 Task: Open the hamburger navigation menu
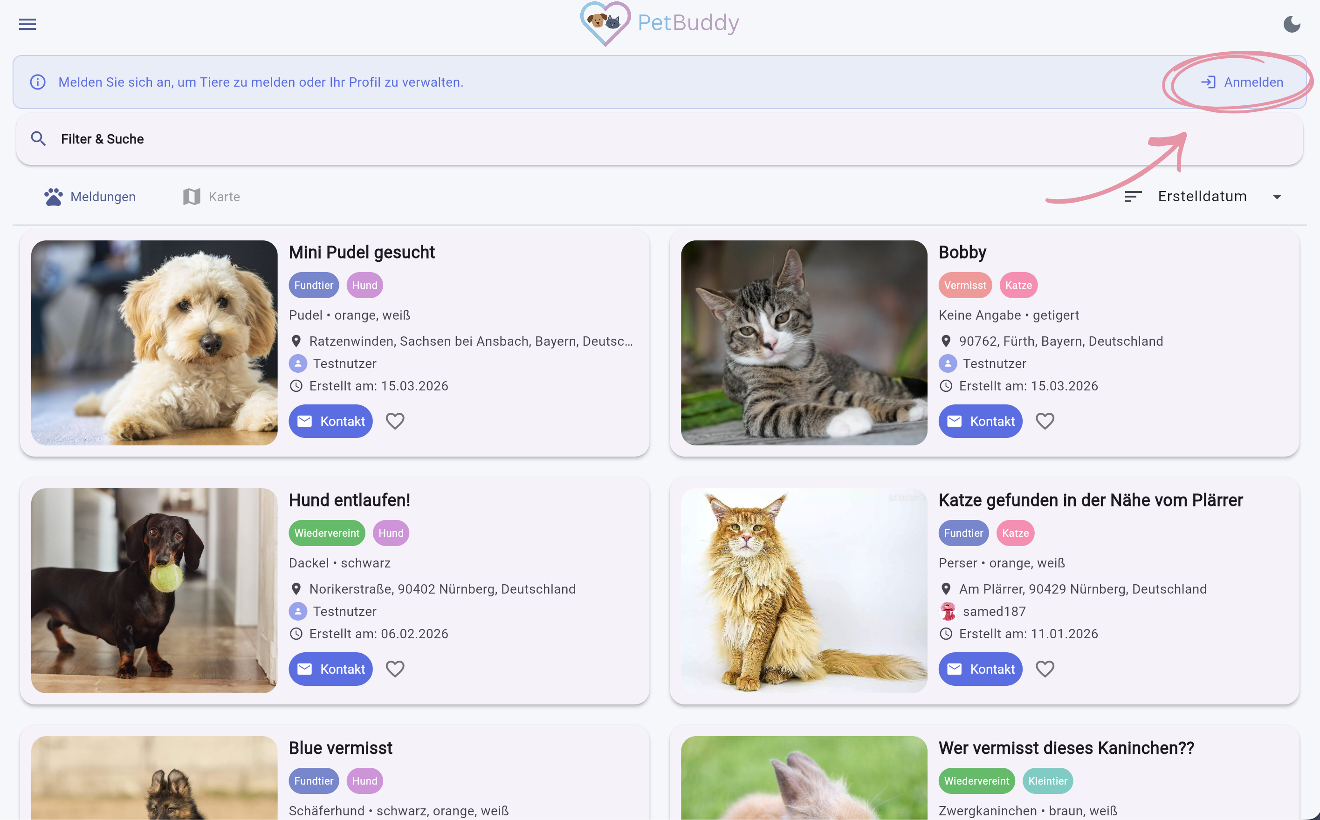[27, 24]
